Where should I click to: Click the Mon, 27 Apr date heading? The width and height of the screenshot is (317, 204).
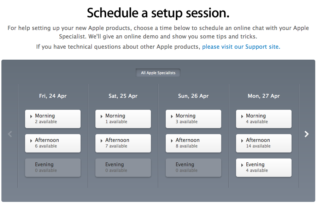[264, 96]
